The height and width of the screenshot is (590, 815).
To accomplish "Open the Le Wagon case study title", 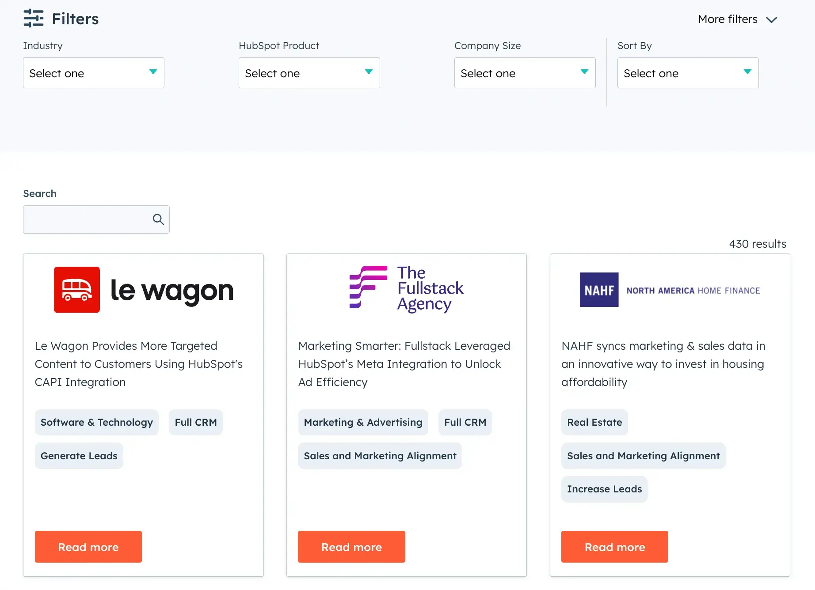I will pyautogui.click(x=139, y=364).
